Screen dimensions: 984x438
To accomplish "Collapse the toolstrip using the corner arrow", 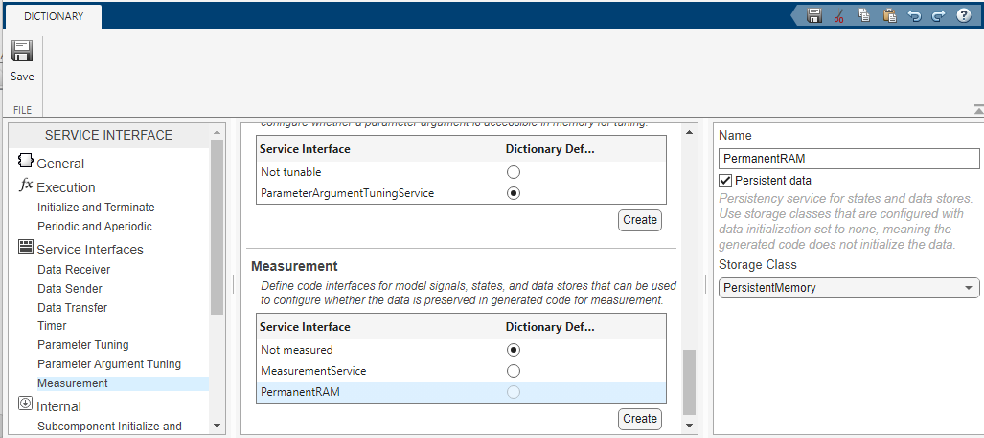I will pos(977,109).
